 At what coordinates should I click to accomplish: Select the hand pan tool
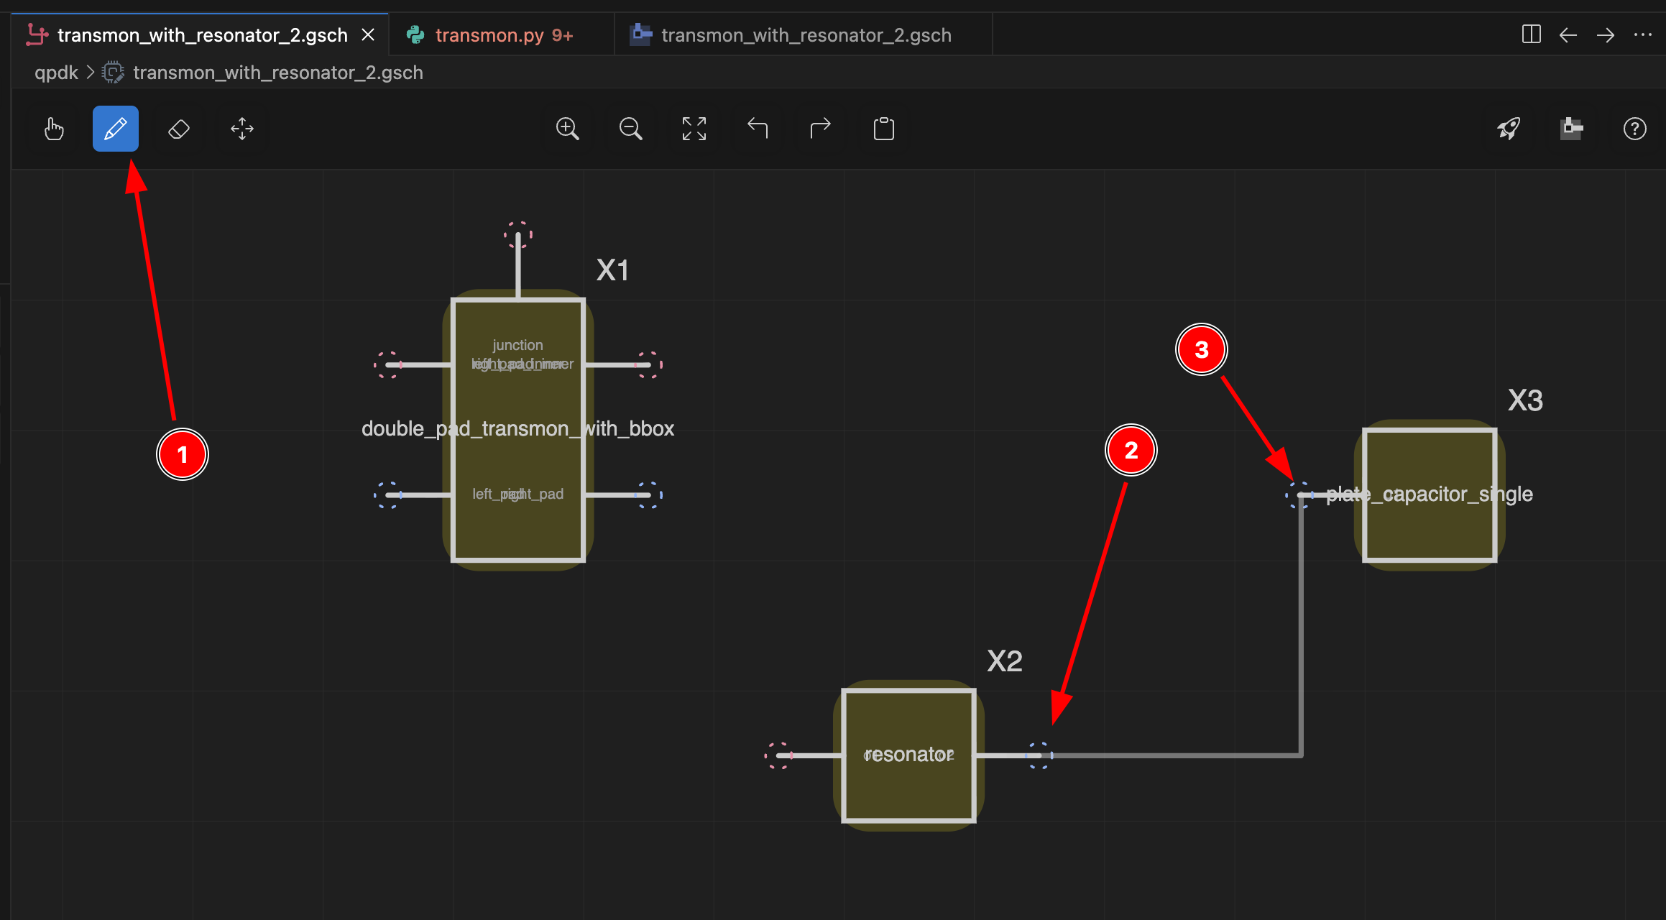click(x=54, y=129)
